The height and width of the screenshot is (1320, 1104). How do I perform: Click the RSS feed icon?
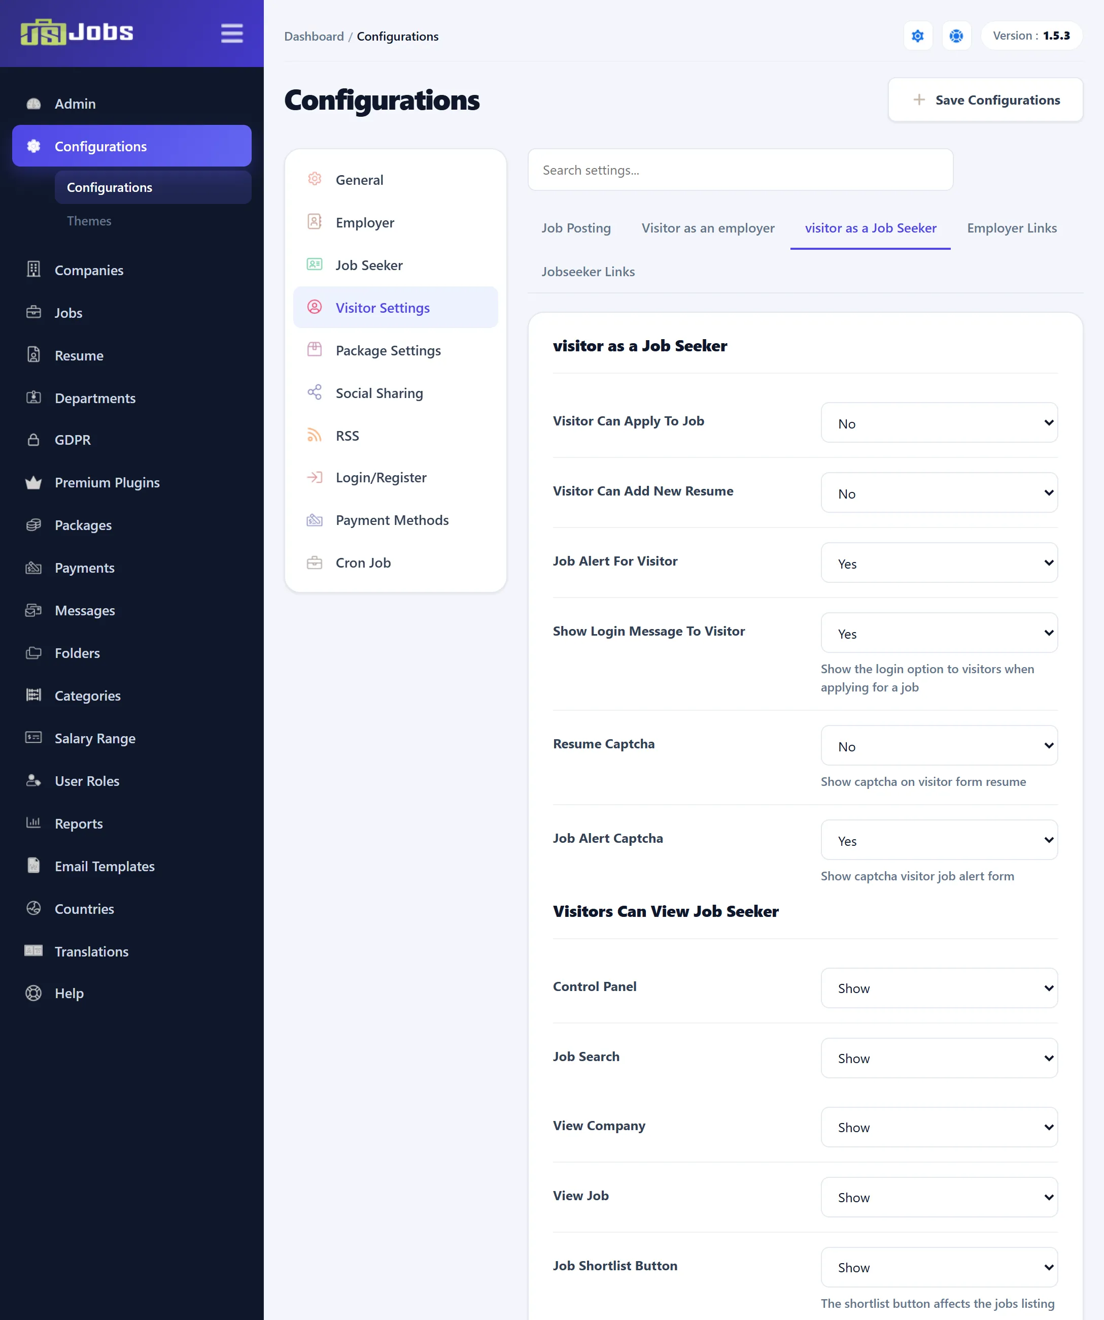coord(315,436)
